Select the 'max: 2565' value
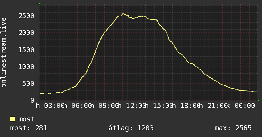Image resolution: width=262 pixels, height=137 pixels. [233, 128]
